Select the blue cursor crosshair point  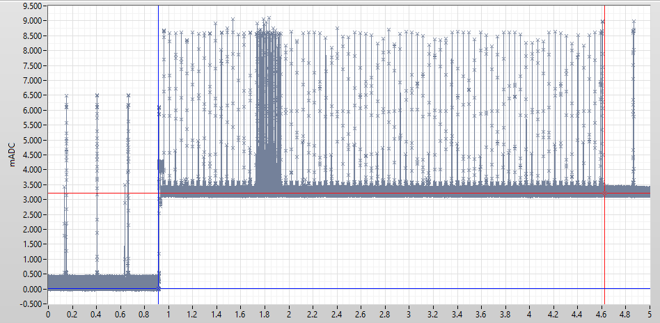pyautogui.click(x=158, y=288)
